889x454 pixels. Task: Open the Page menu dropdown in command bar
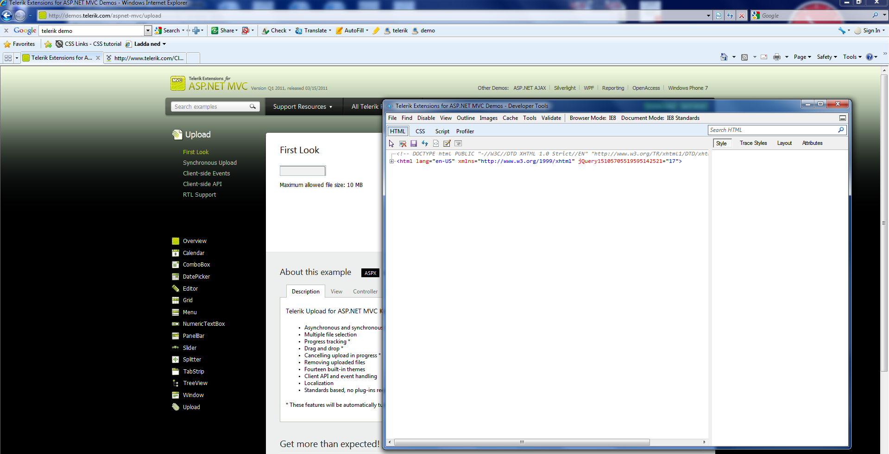[802, 57]
